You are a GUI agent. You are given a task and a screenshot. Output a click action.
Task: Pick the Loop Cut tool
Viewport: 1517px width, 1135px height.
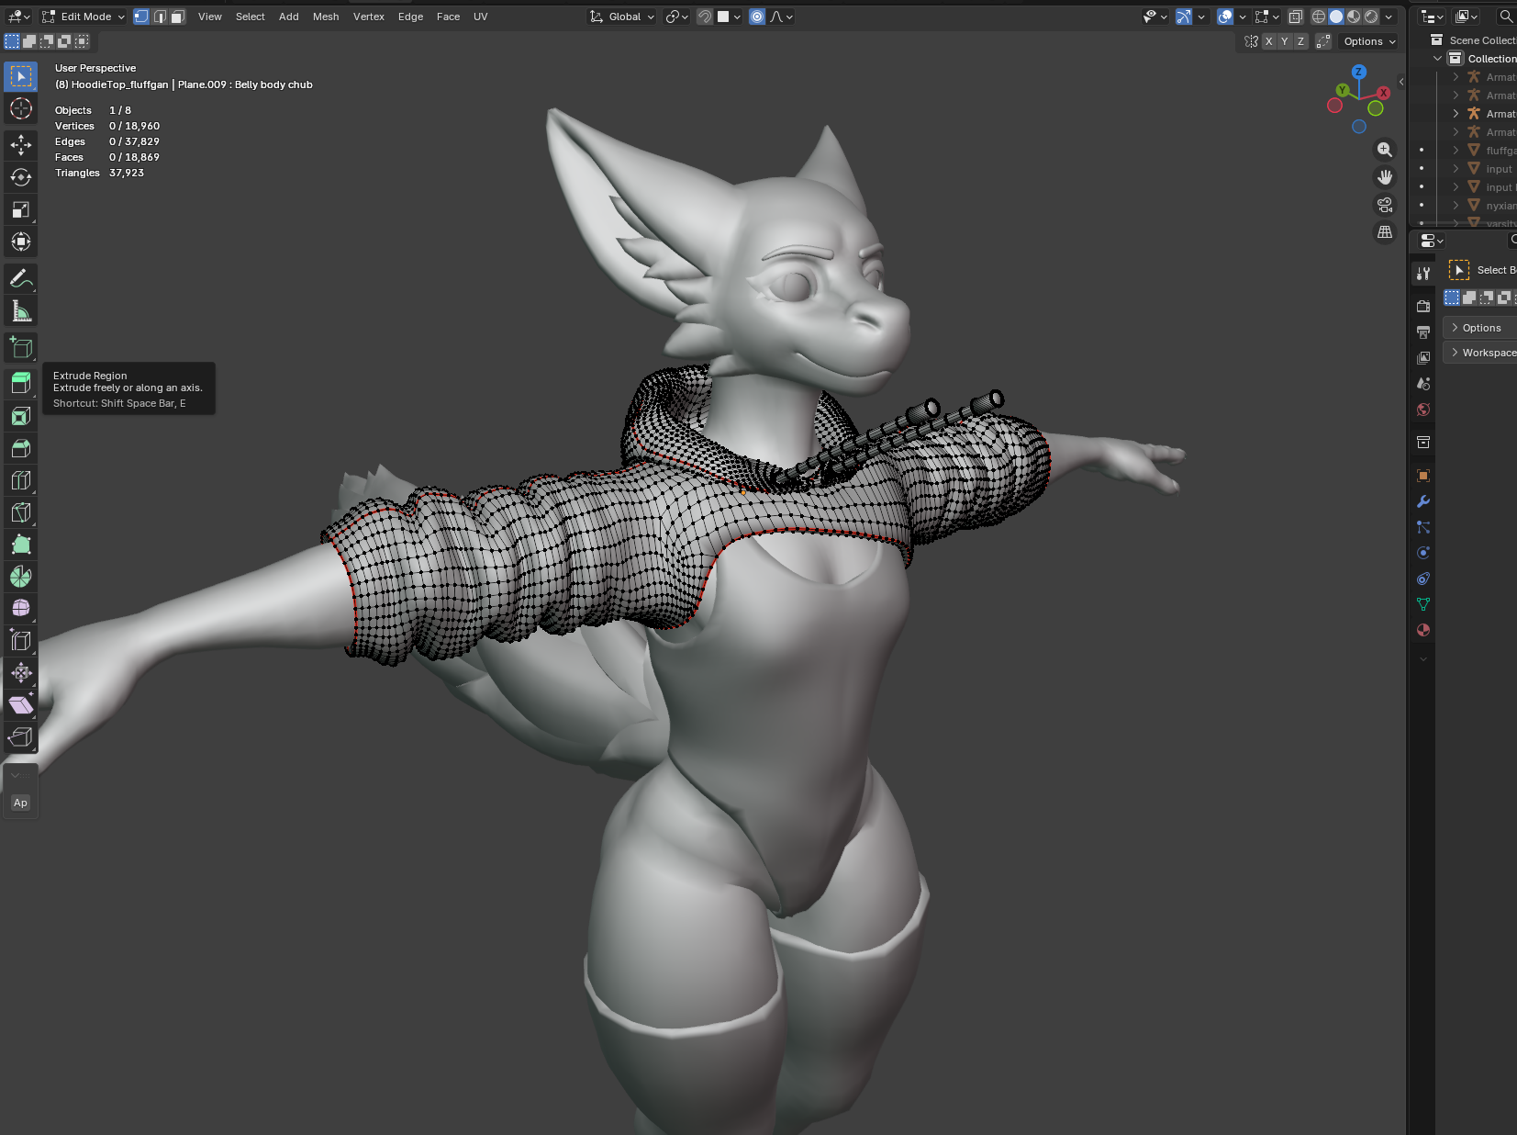pyautogui.click(x=20, y=480)
